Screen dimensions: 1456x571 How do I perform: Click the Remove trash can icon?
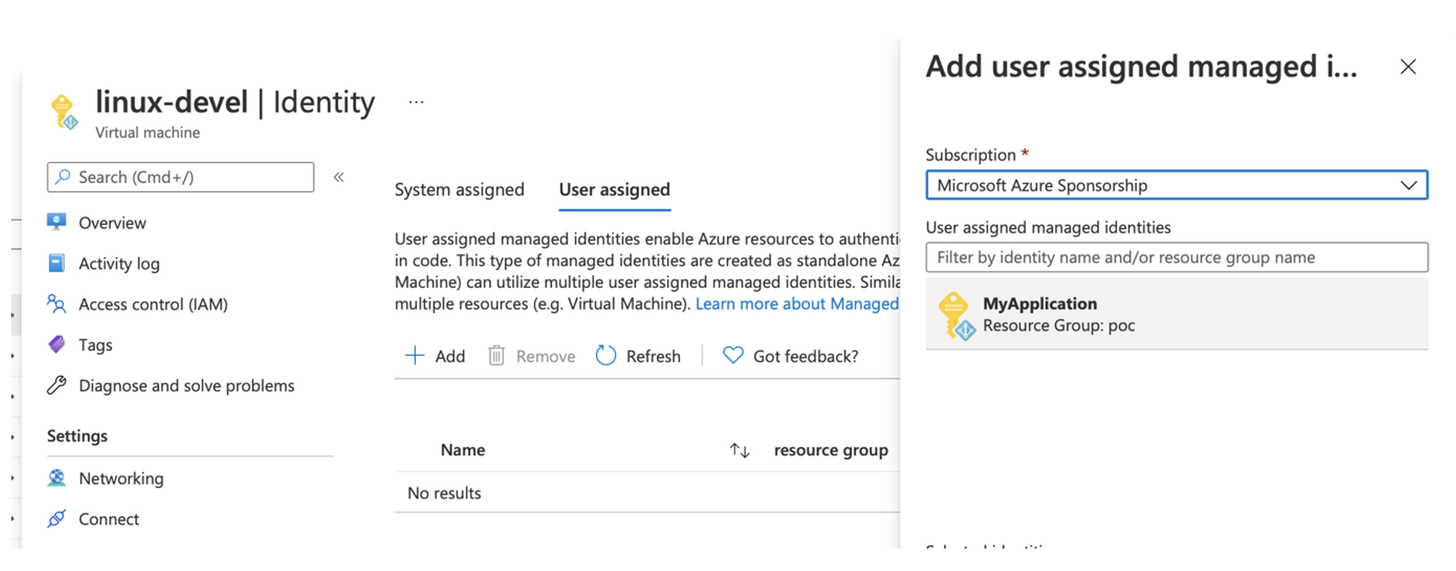(x=496, y=356)
